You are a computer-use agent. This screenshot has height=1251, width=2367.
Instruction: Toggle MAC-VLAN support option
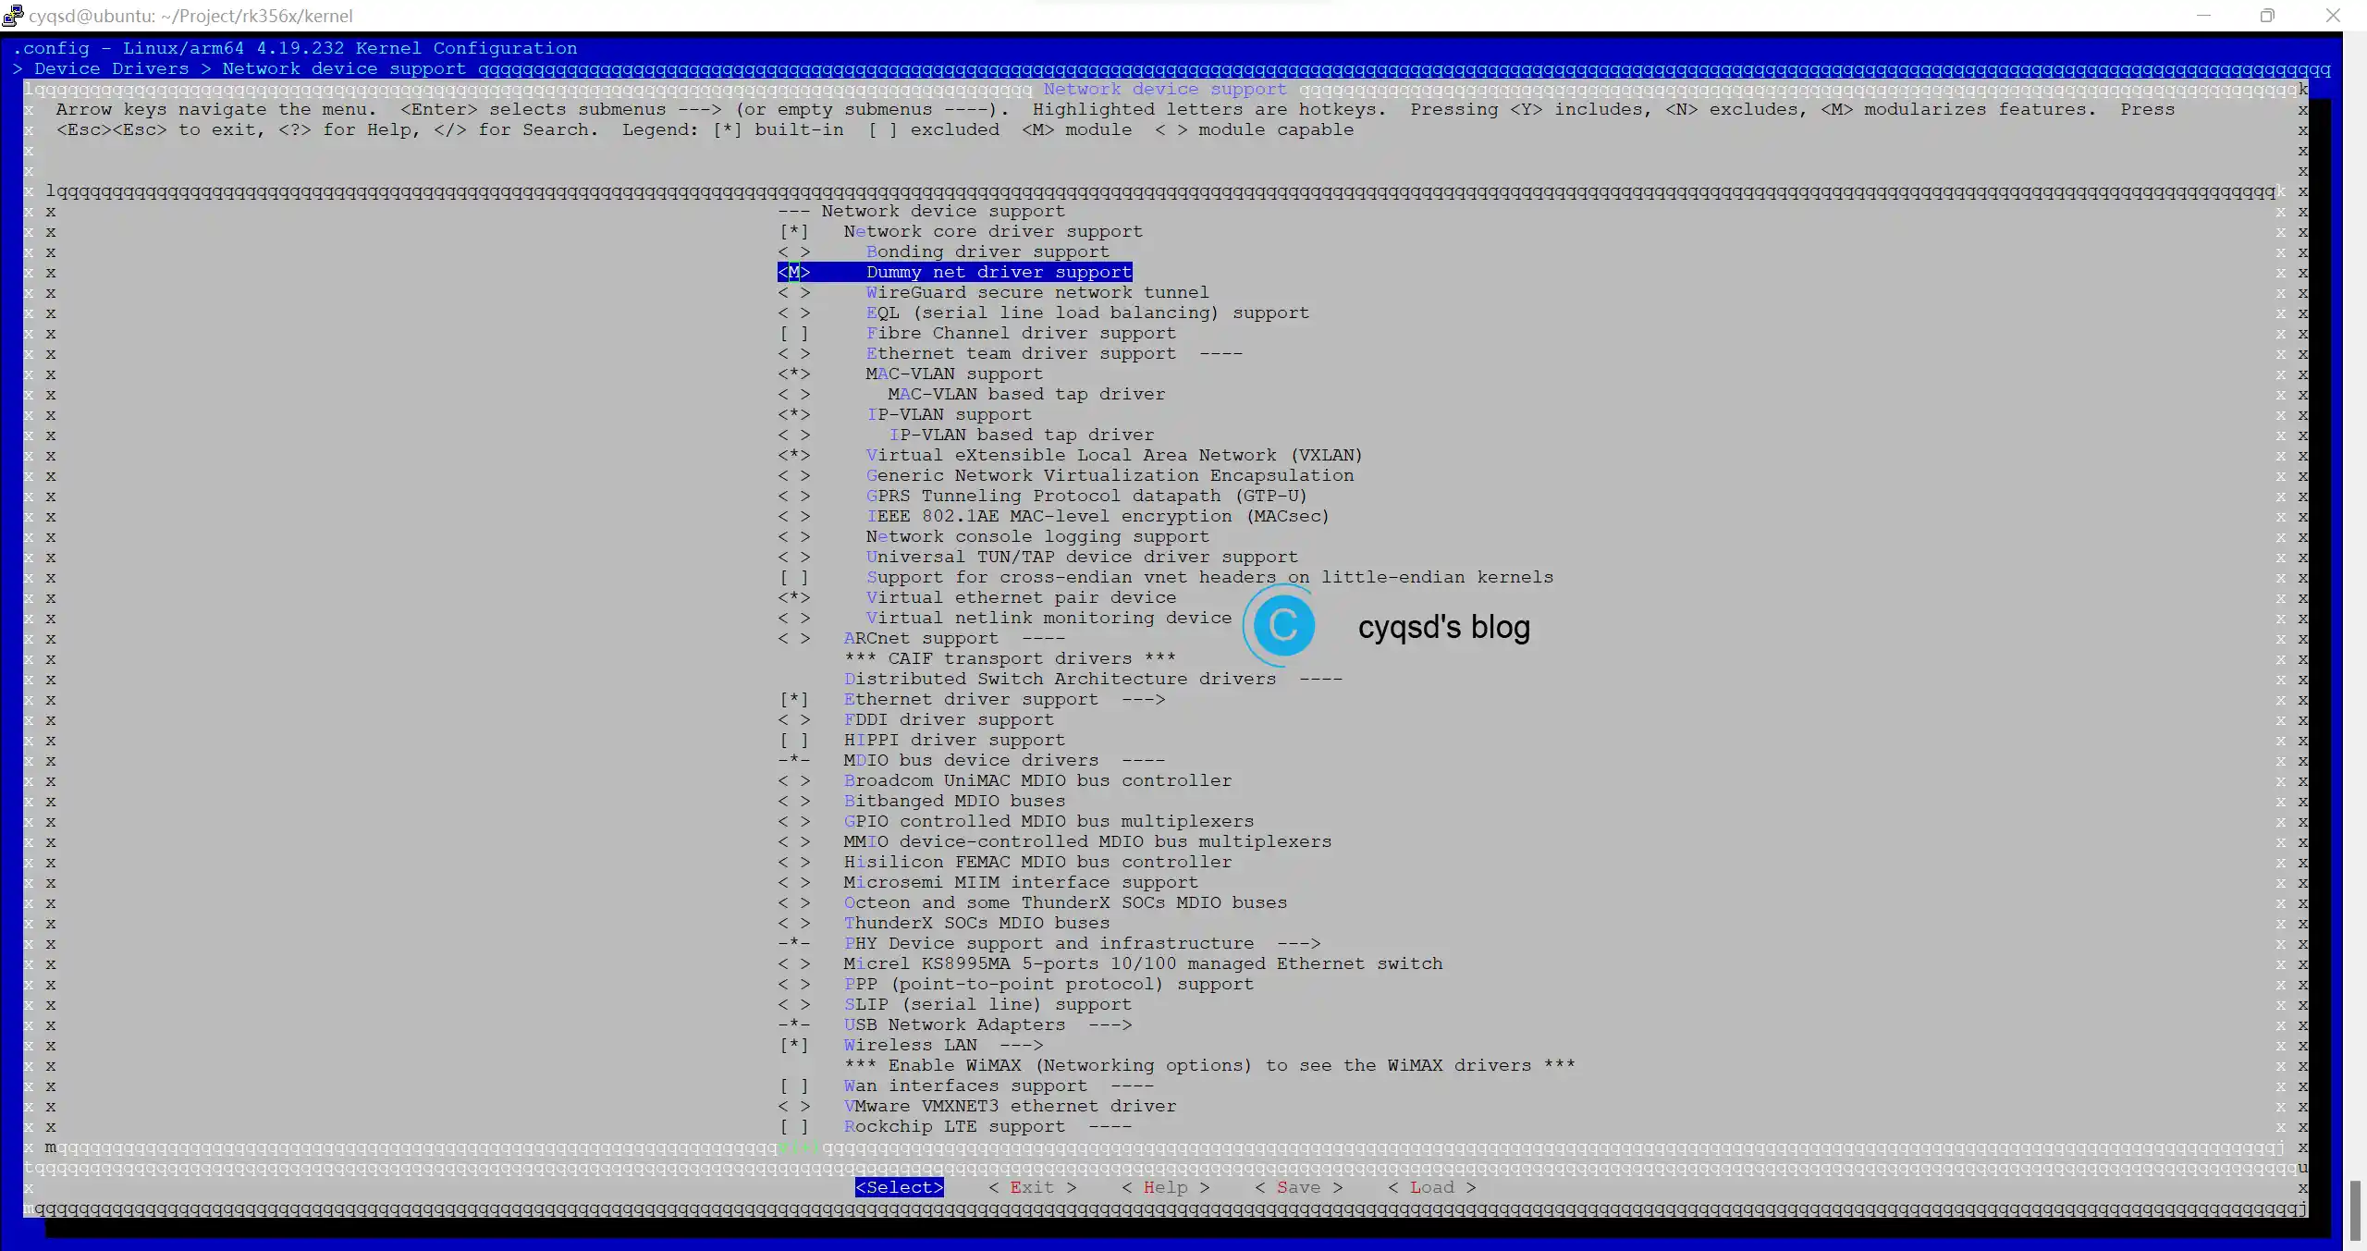point(793,374)
